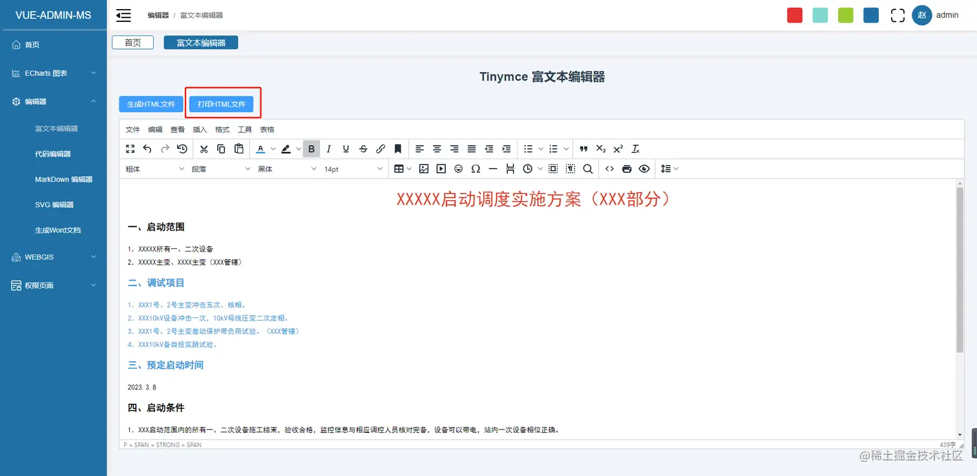This screenshot has height=476, width=977.
Task: Copy selection using copy icon
Action: click(x=221, y=149)
